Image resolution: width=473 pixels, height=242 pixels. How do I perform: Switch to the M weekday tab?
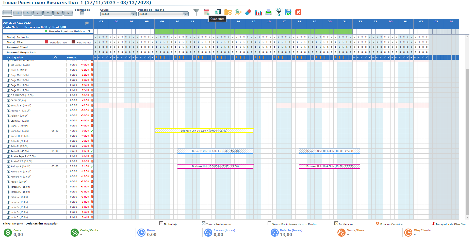18,13
